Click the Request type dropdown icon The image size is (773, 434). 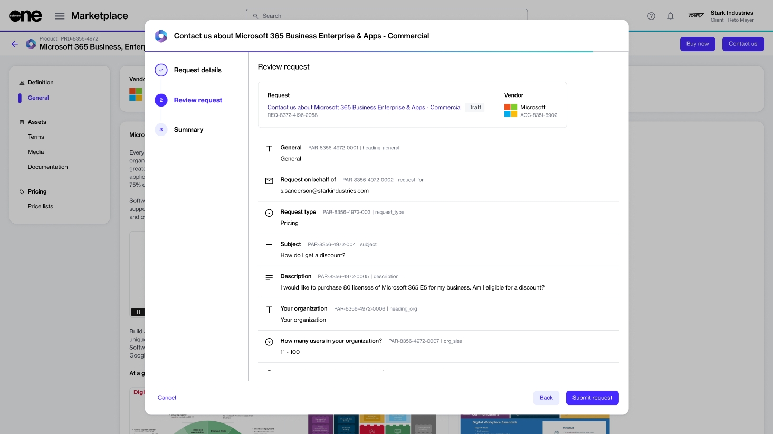[269, 213]
